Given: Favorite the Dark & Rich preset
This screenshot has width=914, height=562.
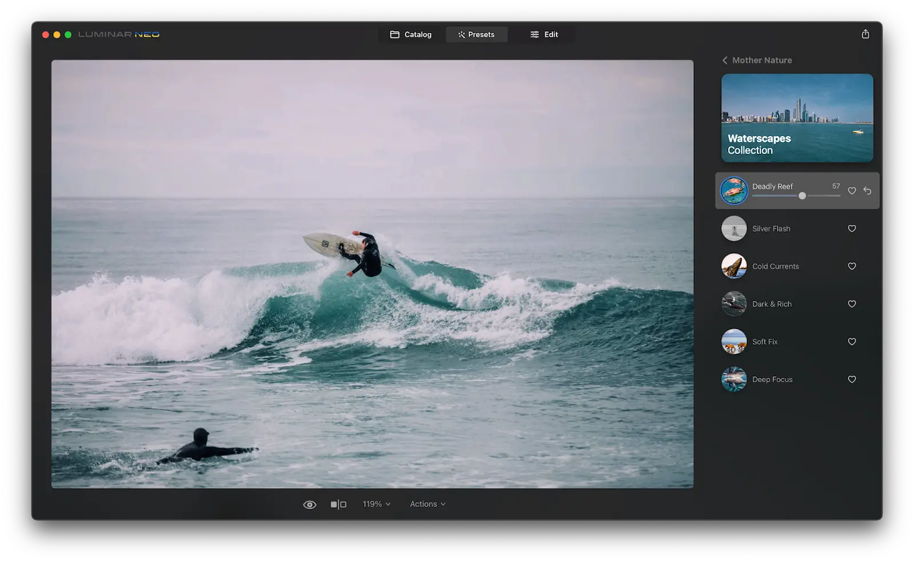Looking at the screenshot, I should [x=852, y=304].
